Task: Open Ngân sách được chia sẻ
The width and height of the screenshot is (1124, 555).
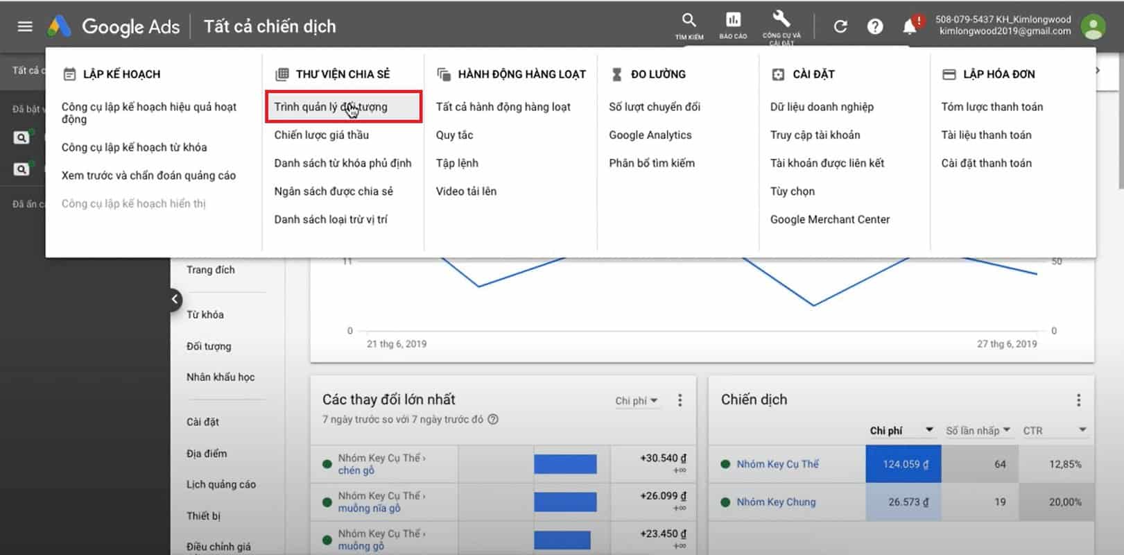Action: tap(333, 191)
